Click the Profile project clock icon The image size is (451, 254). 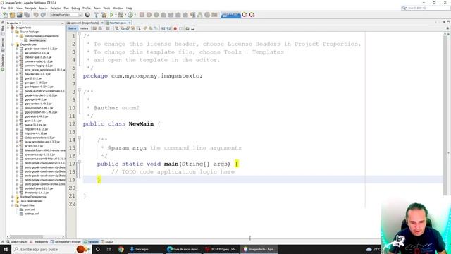[x=130, y=15]
